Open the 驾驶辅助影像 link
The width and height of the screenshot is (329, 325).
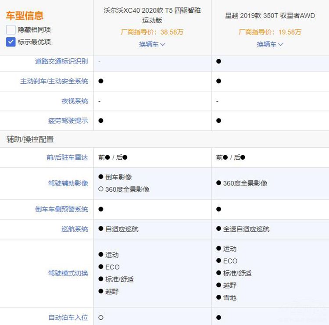tap(68, 183)
